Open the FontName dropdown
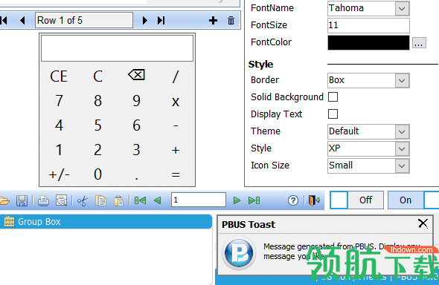 point(402,9)
